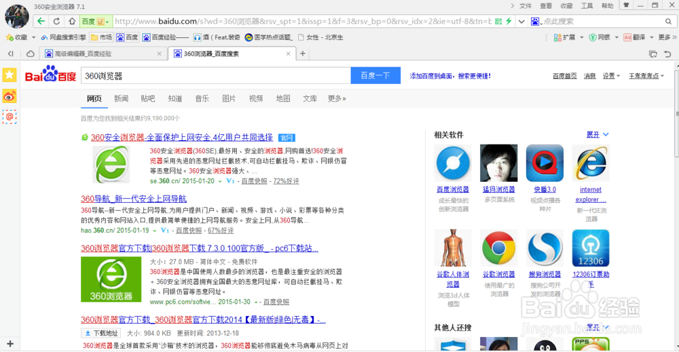Select the 地图 search category tab
The width and height of the screenshot is (679, 352).
click(x=282, y=98)
